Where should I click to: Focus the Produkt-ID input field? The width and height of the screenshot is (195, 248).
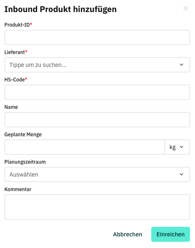97,37
